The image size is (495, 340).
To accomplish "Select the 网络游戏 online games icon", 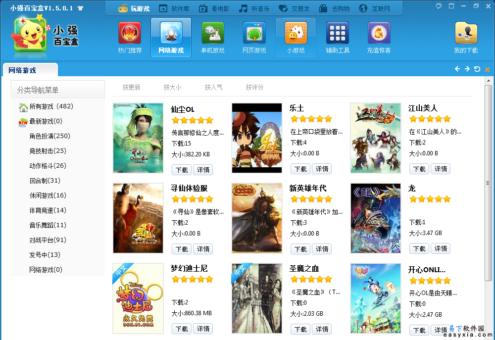I will tap(171, 33).
